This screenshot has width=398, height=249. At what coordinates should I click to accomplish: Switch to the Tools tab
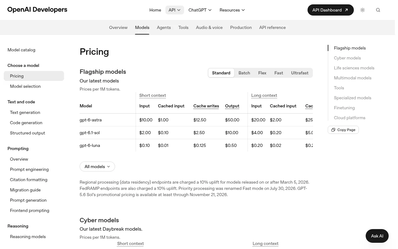[183, 27]
